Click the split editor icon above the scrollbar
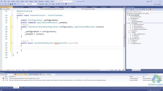Screen dimensions: 163x91 (x=124, y=9)
